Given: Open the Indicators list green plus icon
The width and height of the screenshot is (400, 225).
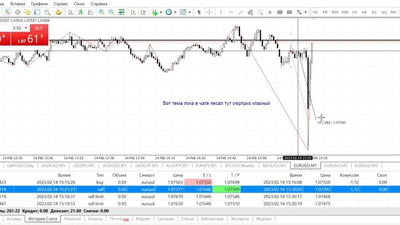Looking at the screenshot, I should 154,12.
